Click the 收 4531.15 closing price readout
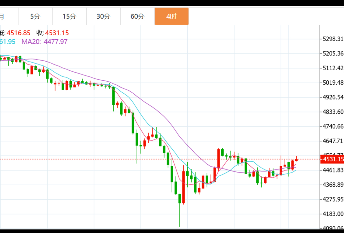Image resolution: width=344 pixels, height=233 pixels. 53,33
